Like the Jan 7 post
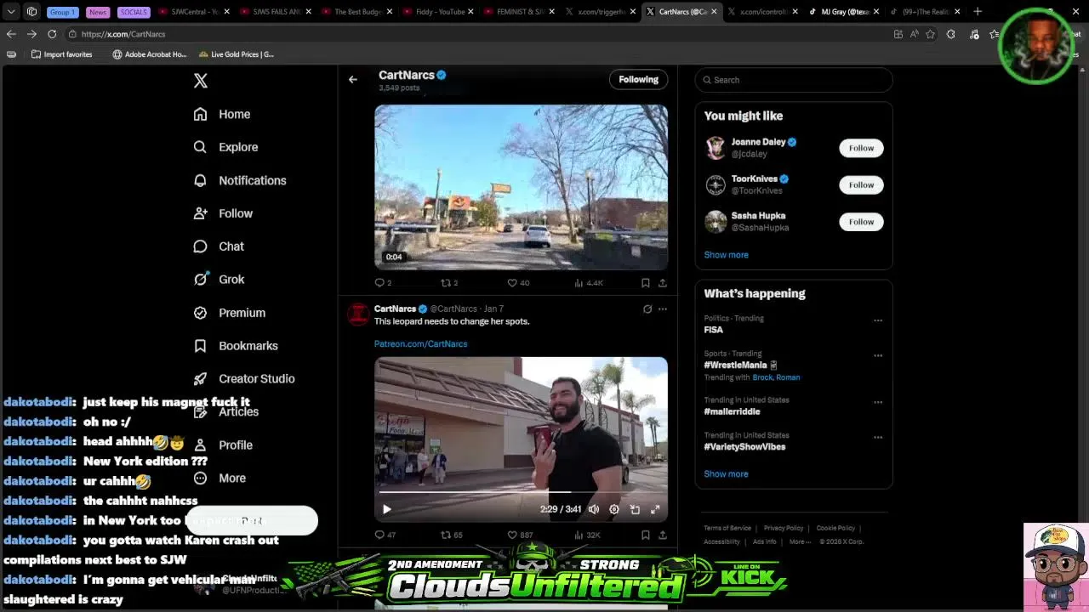The height and width of the screenshot is (612, 1089). point(520,535)
